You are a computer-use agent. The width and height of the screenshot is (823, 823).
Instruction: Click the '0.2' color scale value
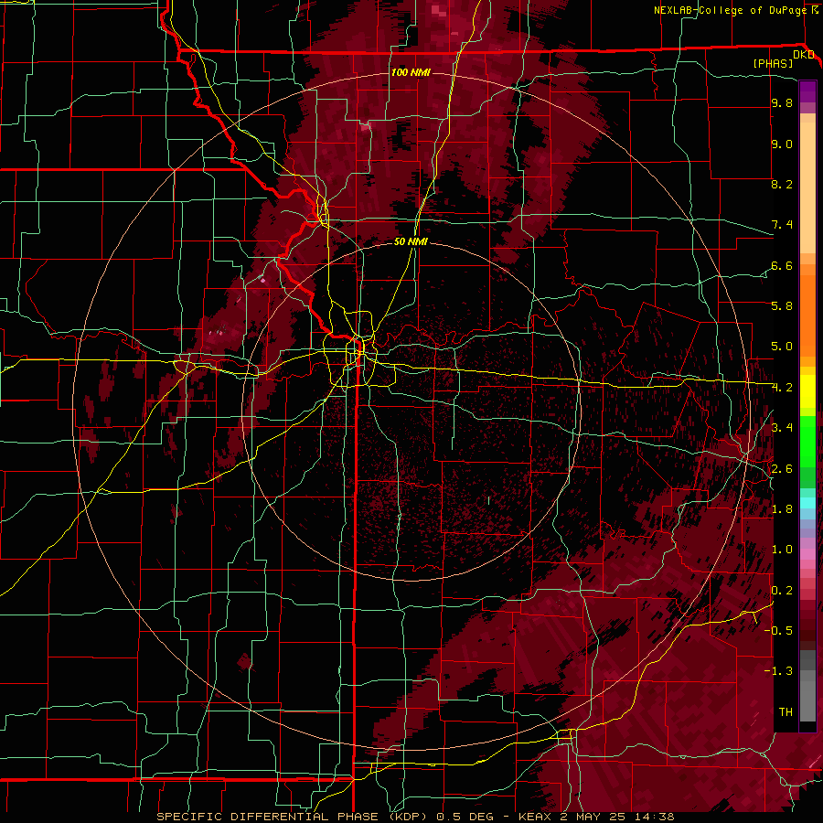pos(782,590)
